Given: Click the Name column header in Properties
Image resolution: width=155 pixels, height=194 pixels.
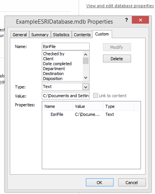Looking at the screenshot, I should point(58,106).
